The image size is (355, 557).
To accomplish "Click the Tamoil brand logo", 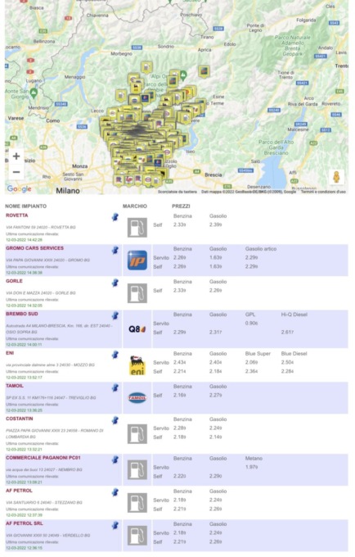I will (137, 398).
